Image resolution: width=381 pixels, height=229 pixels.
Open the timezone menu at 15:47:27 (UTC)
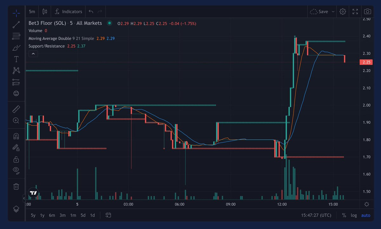[316, 215]
